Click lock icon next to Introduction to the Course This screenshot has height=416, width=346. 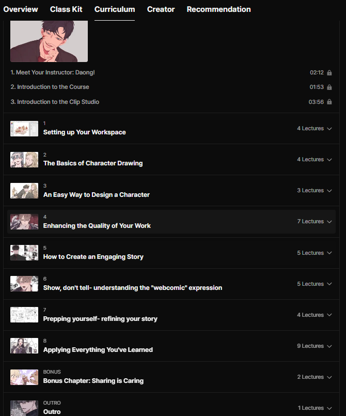pyautogui.click(x=329, y=87)
